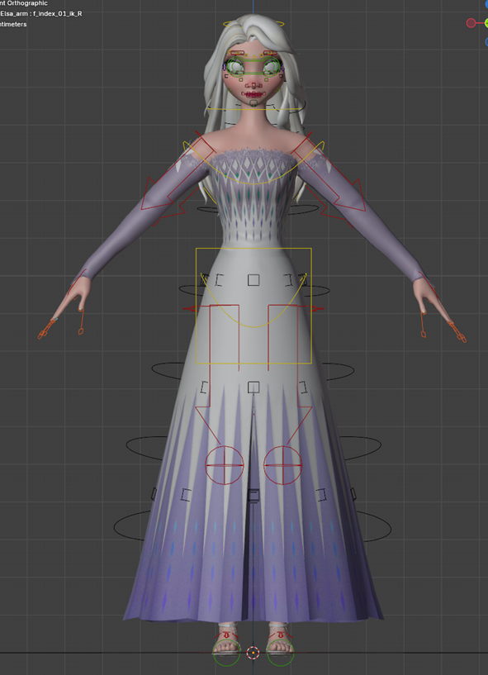Select the widest black skirt ring near hem
488x675 pixels.
pyautogui.click(x=253, y=527)
